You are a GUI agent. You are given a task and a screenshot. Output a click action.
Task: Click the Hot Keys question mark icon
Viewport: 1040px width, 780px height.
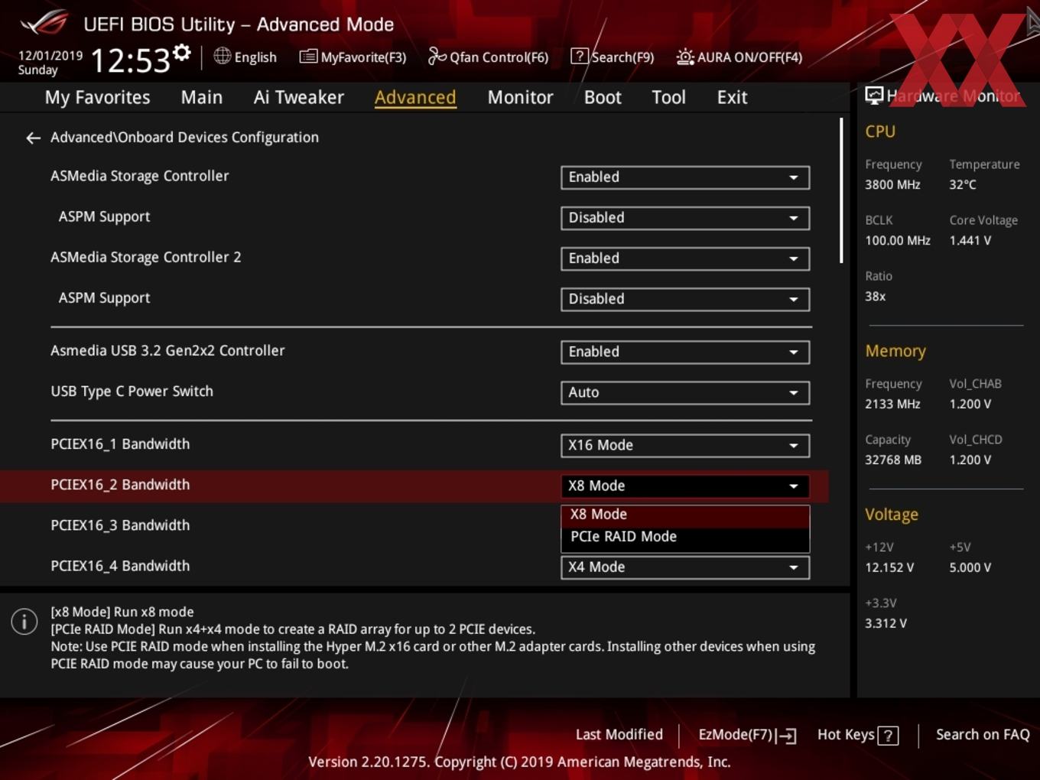click(x=888, y=736)
